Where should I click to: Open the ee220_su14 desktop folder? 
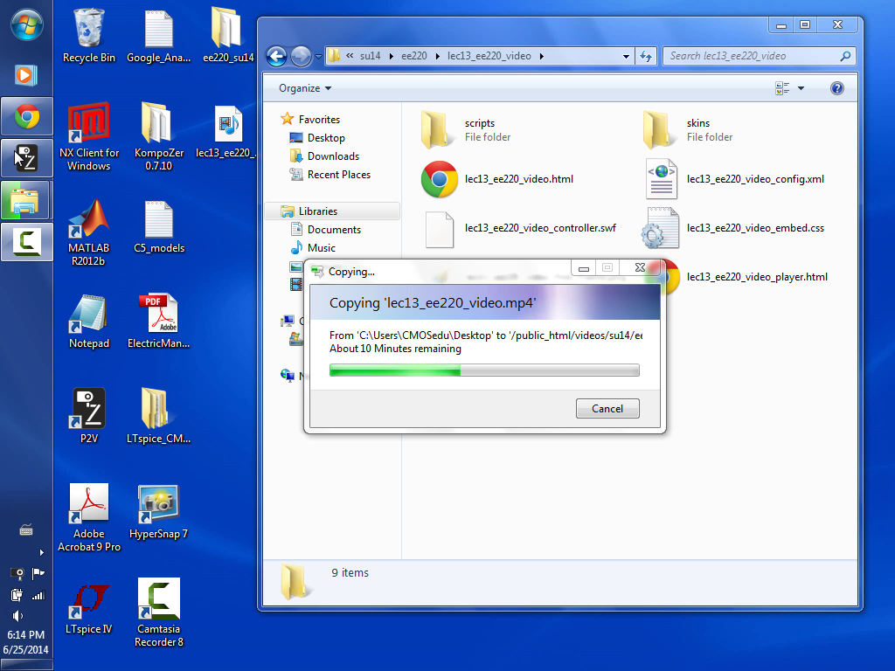pyautogui.click(x=228, y=35)
